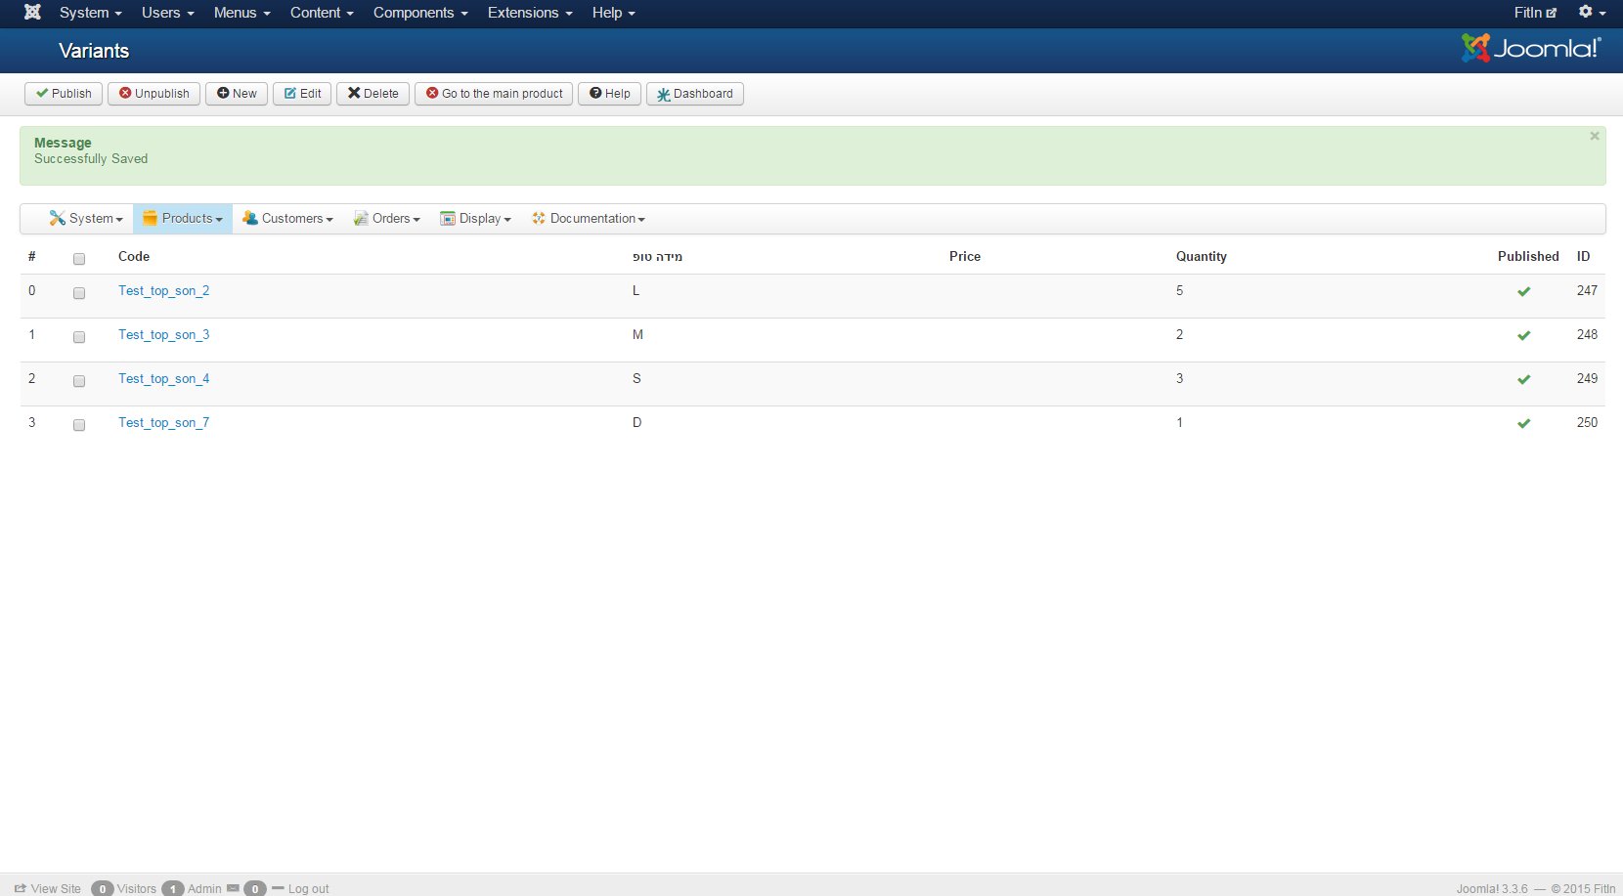Check the box for Test_top_son_7
Screen dimensions: 1623x896
pos(79,425)
